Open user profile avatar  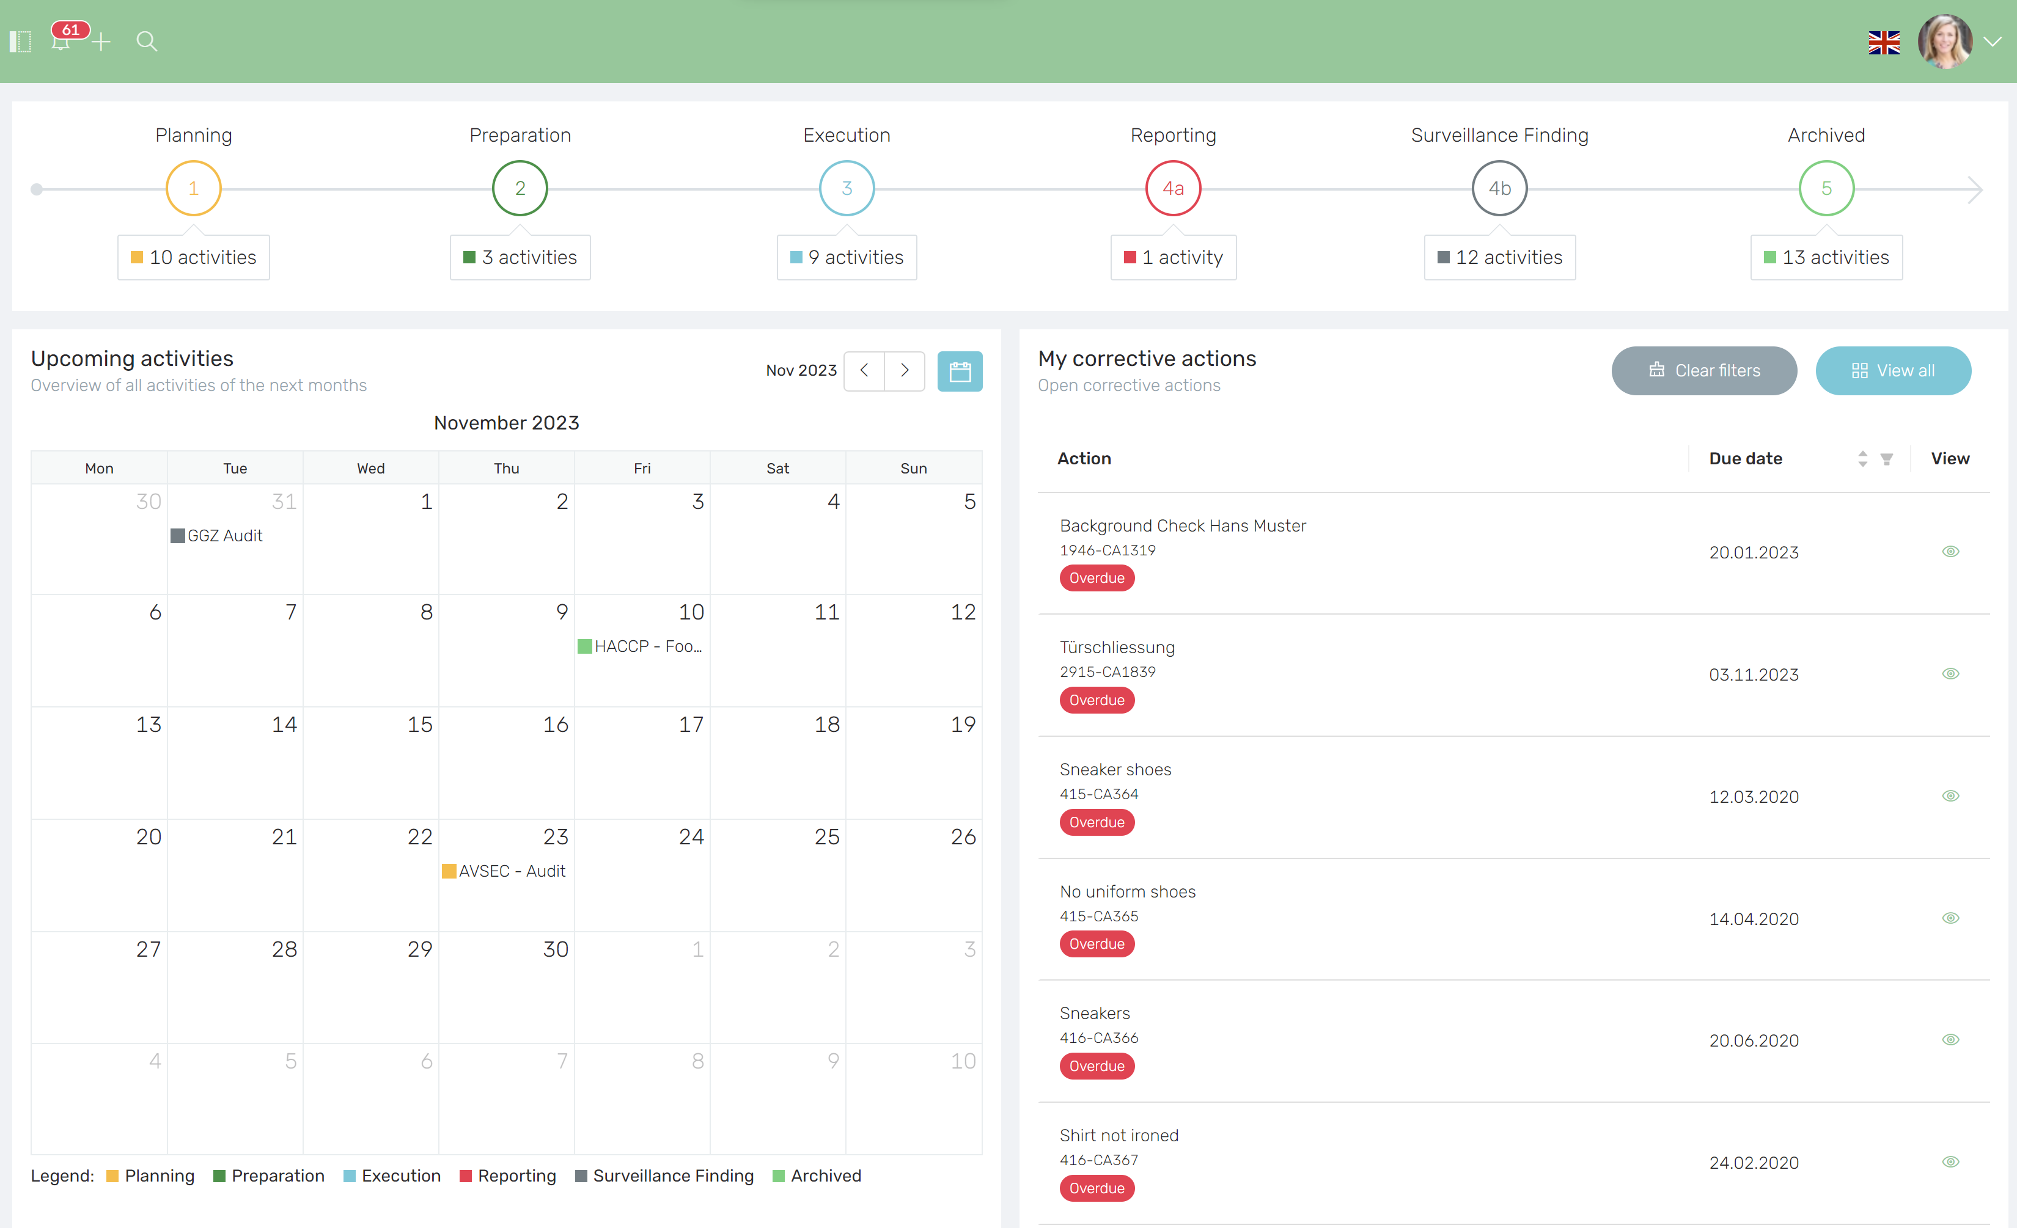point(1944,41)
